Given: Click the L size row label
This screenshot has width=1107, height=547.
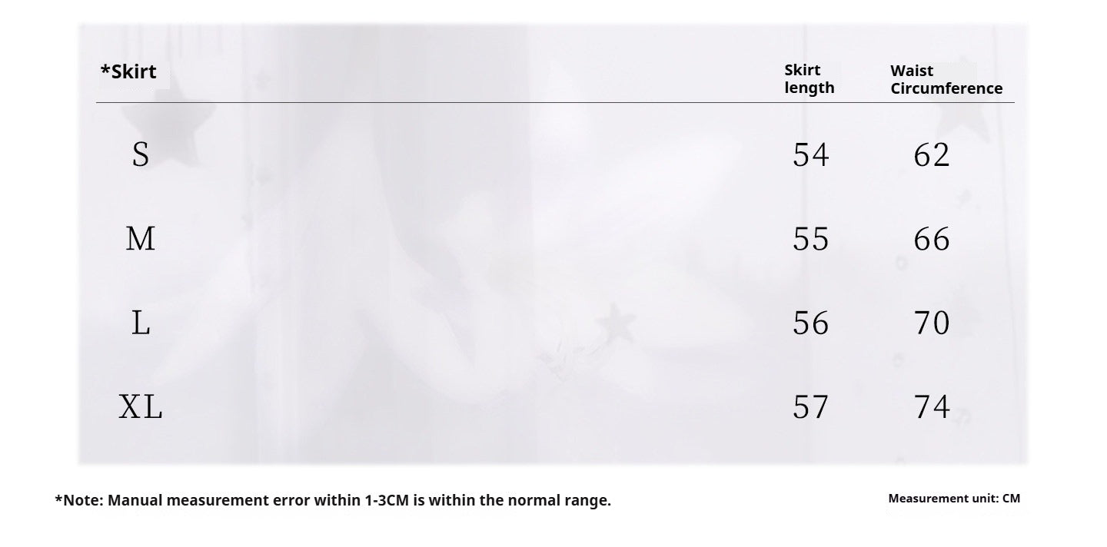Looking at the screenshot, I should tap(141, 323).
